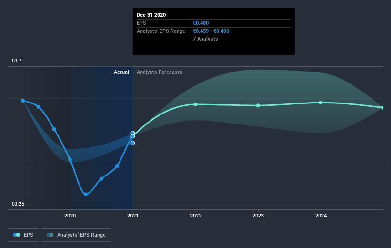Image resolution: width=391 pixels, height=248 pixels.
Task: Click the €0.459 - €0.490 range value
Action: [211, 31]
